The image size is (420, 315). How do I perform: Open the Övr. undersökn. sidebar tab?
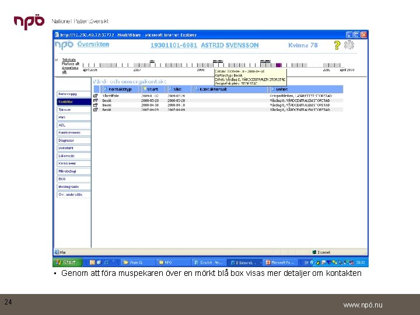click(74, 194)
